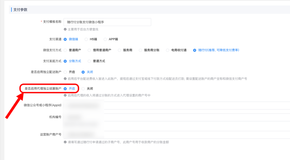Choose 借用普通商户 payment method
This screenshot has height=160, width=290.
point(89,50)
